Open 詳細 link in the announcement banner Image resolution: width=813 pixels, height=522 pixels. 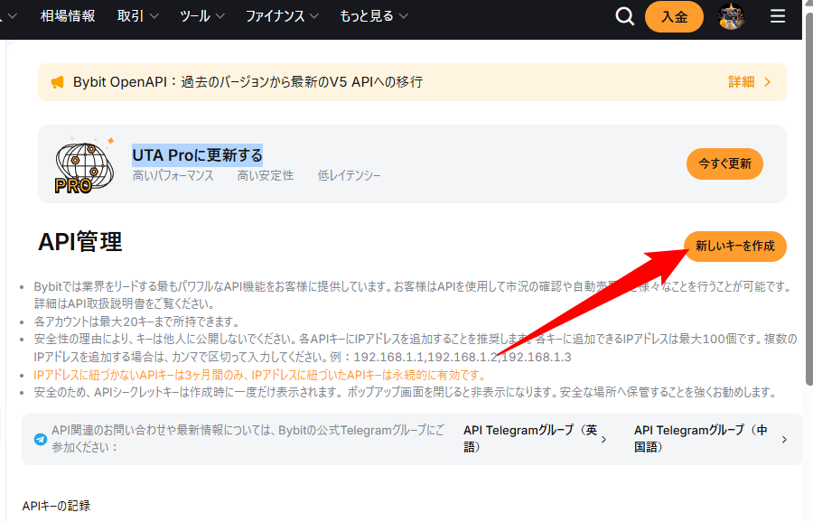pos(749,82)
